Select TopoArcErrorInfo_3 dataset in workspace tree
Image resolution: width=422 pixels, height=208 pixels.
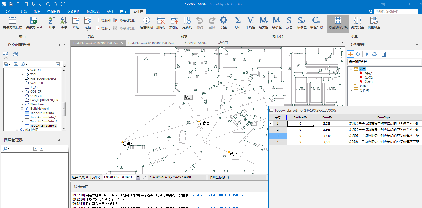pos(44,126)
